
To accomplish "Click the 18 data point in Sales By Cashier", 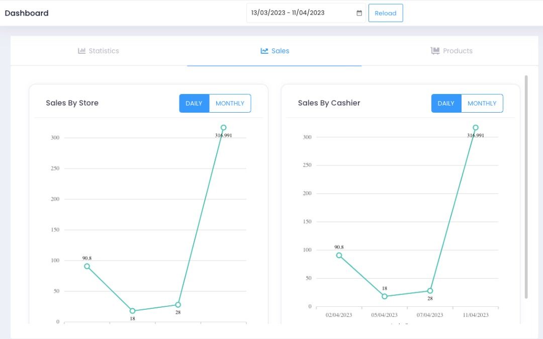I will pyautogui.click(x=385, y=296).
